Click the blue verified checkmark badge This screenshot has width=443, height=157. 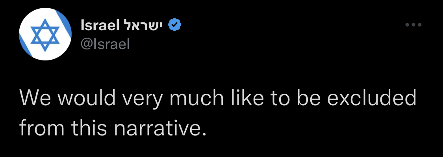click(x=174, y=26)
